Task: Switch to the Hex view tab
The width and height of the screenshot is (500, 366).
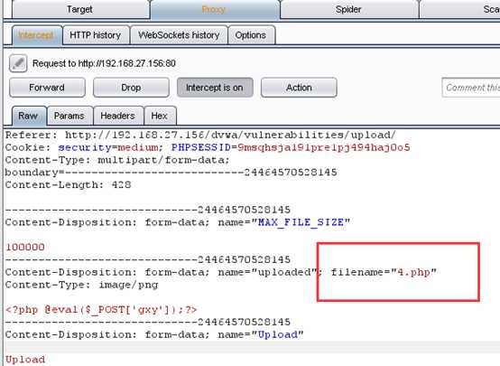Action: point(160,116)
